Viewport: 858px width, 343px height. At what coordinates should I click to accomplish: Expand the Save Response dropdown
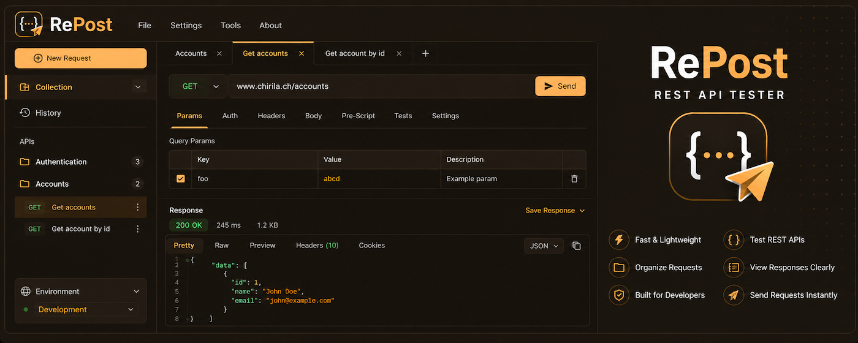(555, 210)
